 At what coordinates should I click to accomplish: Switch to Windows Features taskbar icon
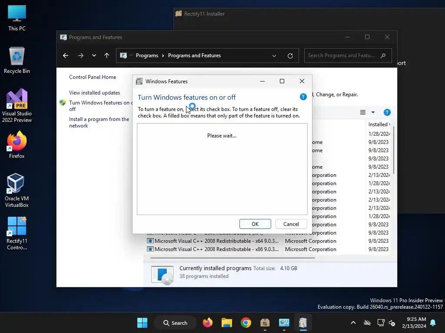point(303,323)
